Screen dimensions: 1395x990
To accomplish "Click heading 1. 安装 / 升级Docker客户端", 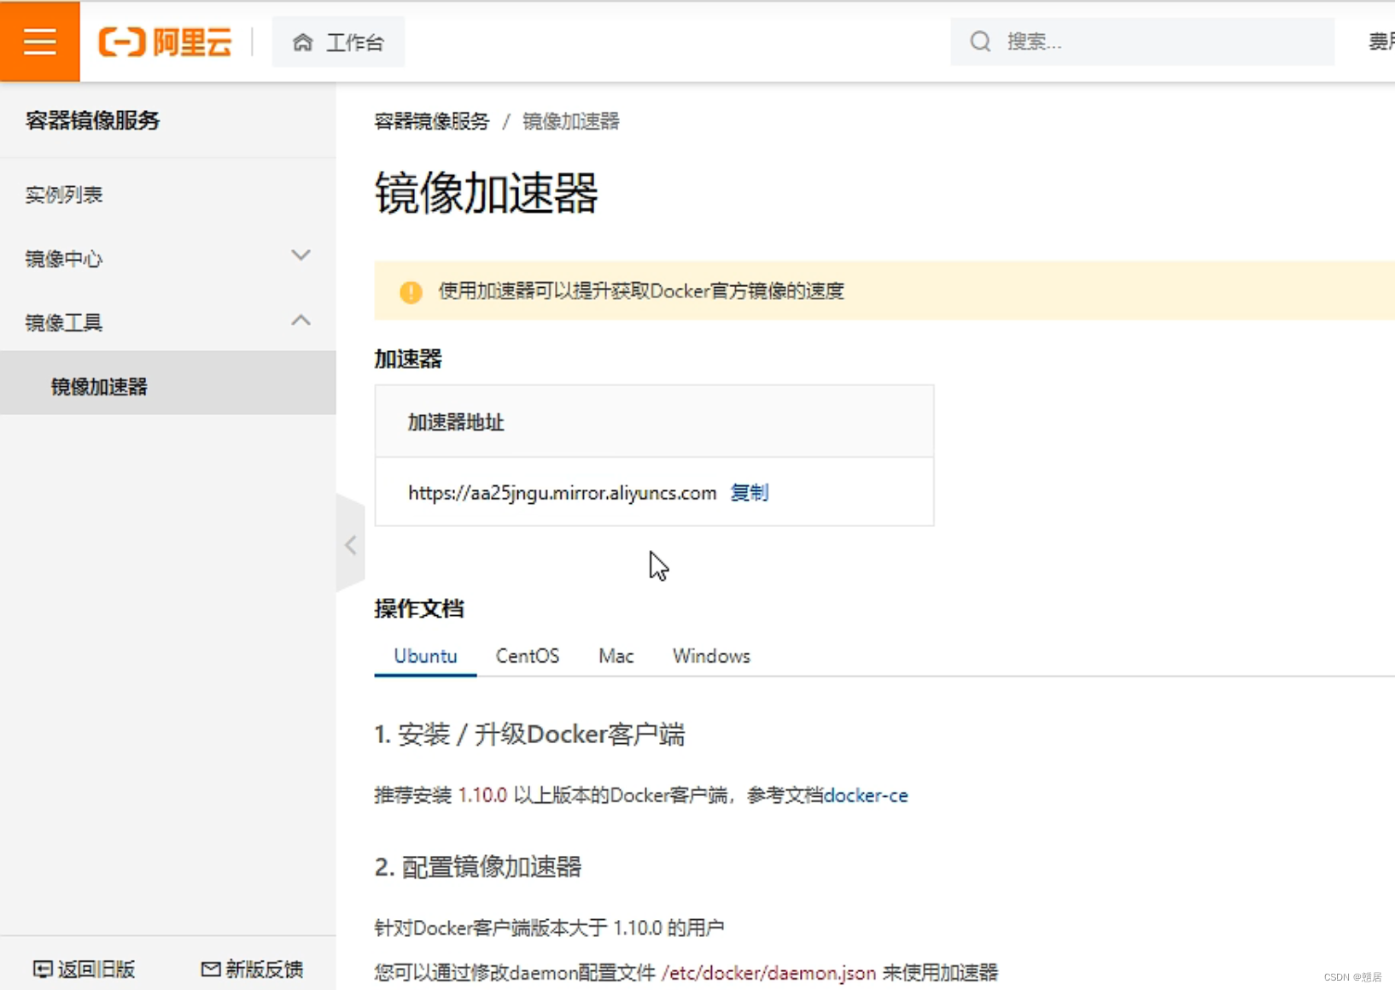I will pyautogui.click(x=529, y=734).
